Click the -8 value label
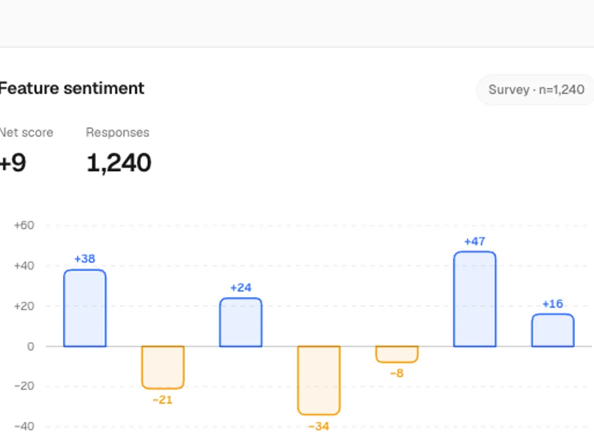The width and height of the screenshot is (594, 445). click(397, 374)
